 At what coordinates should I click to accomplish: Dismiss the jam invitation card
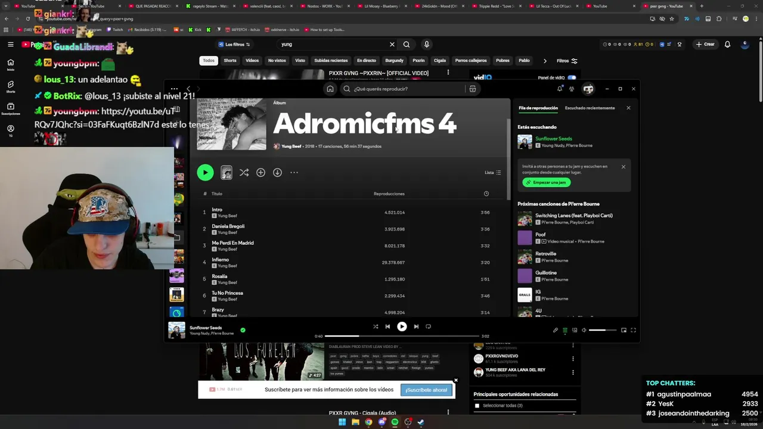624,167
